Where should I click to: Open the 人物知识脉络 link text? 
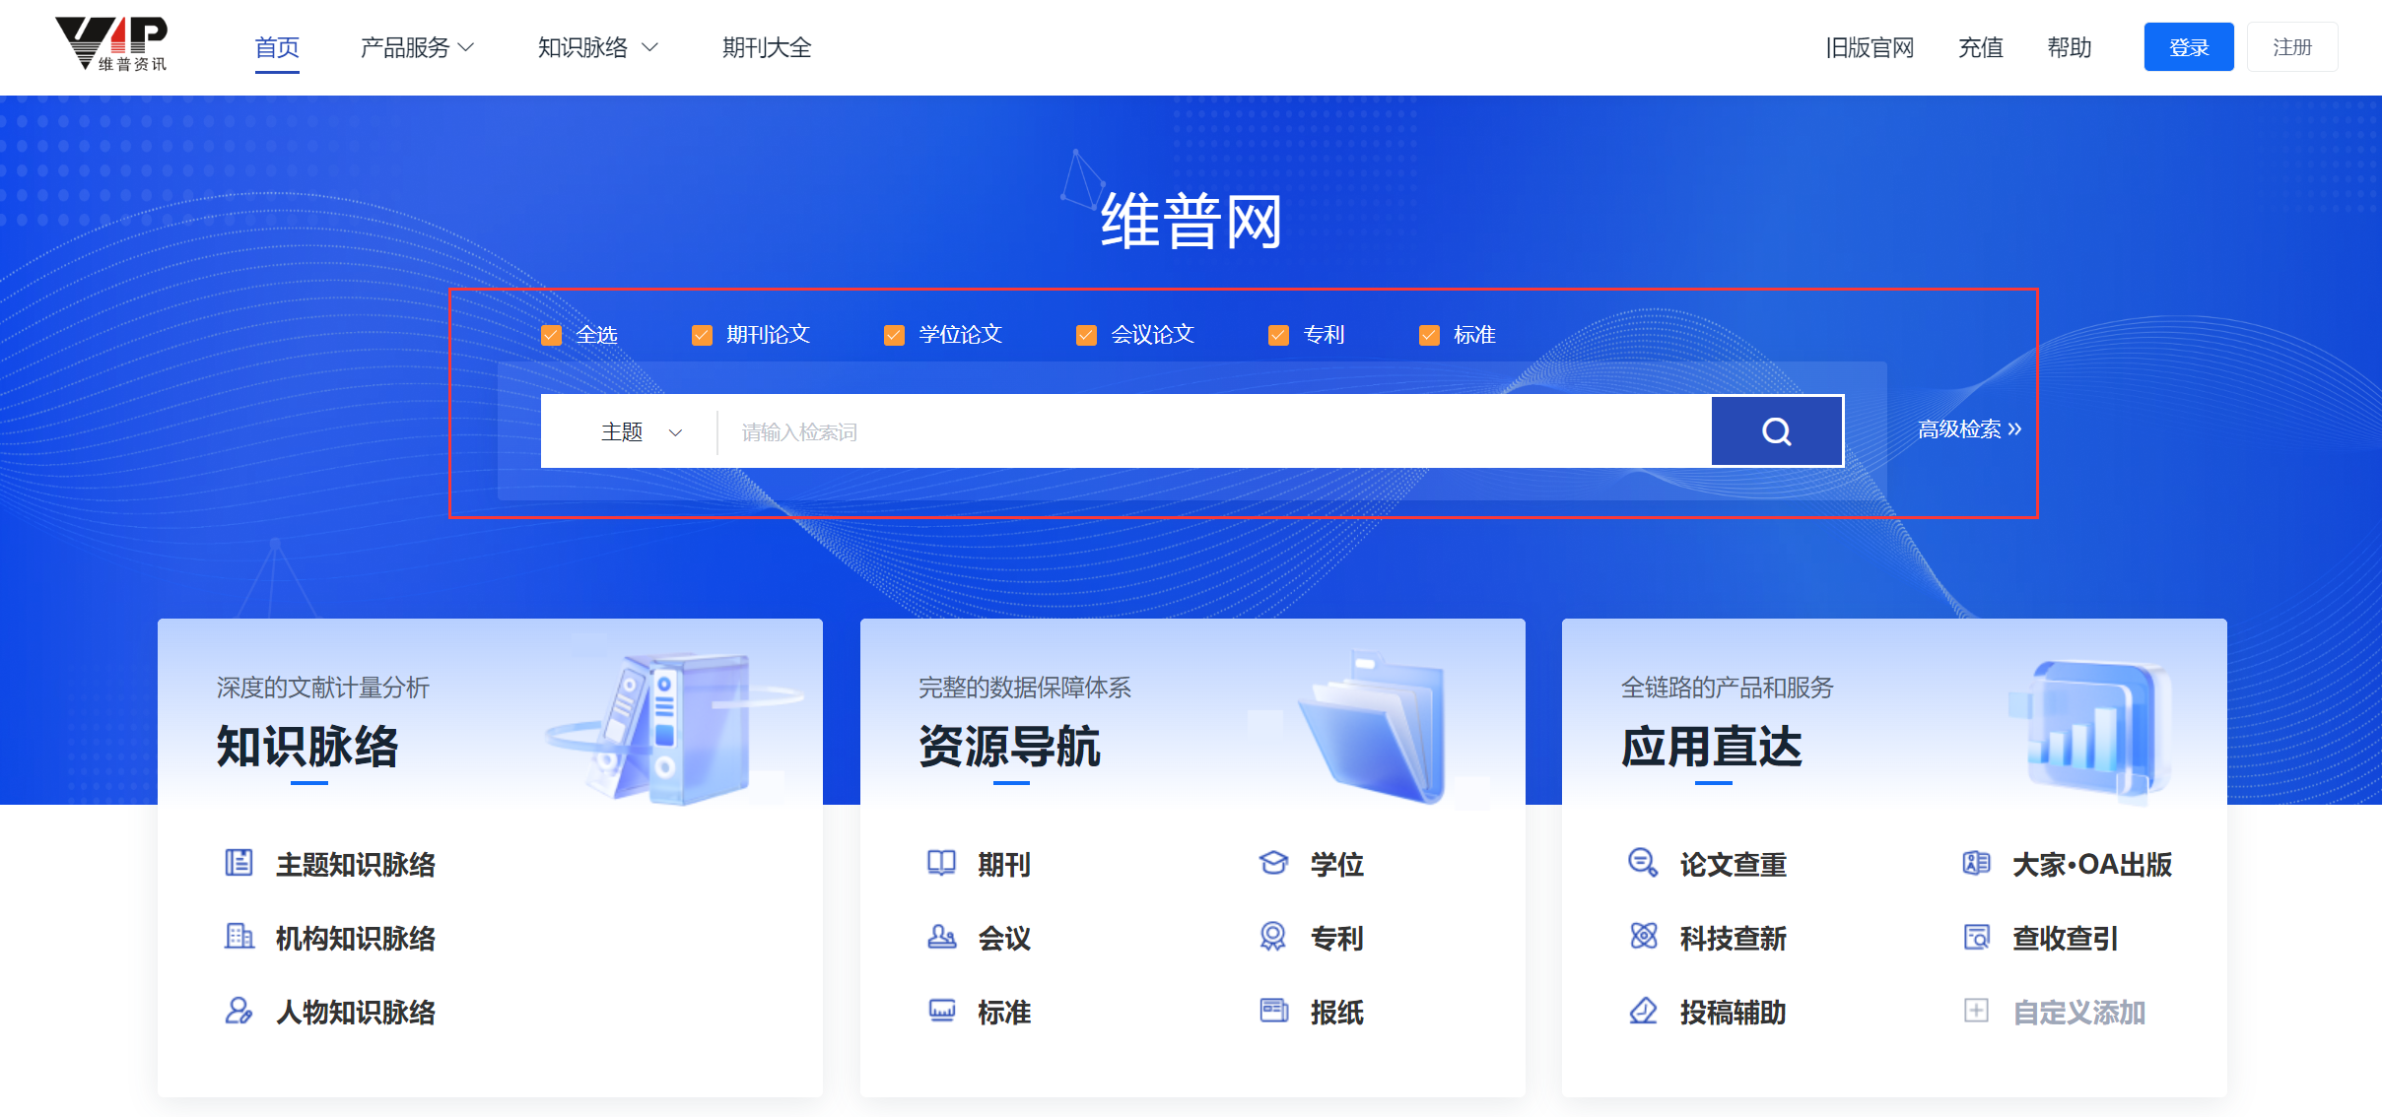click(x=356, y=1012)
